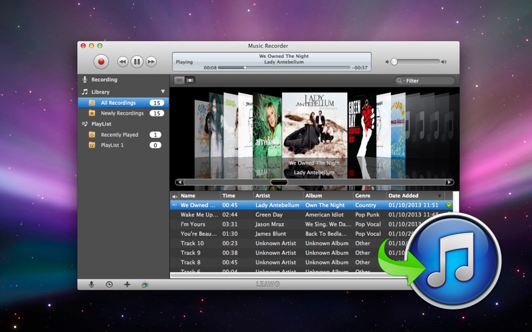Click the 'American Idiot' album cell
532x332 pixels.
(325, 214)
